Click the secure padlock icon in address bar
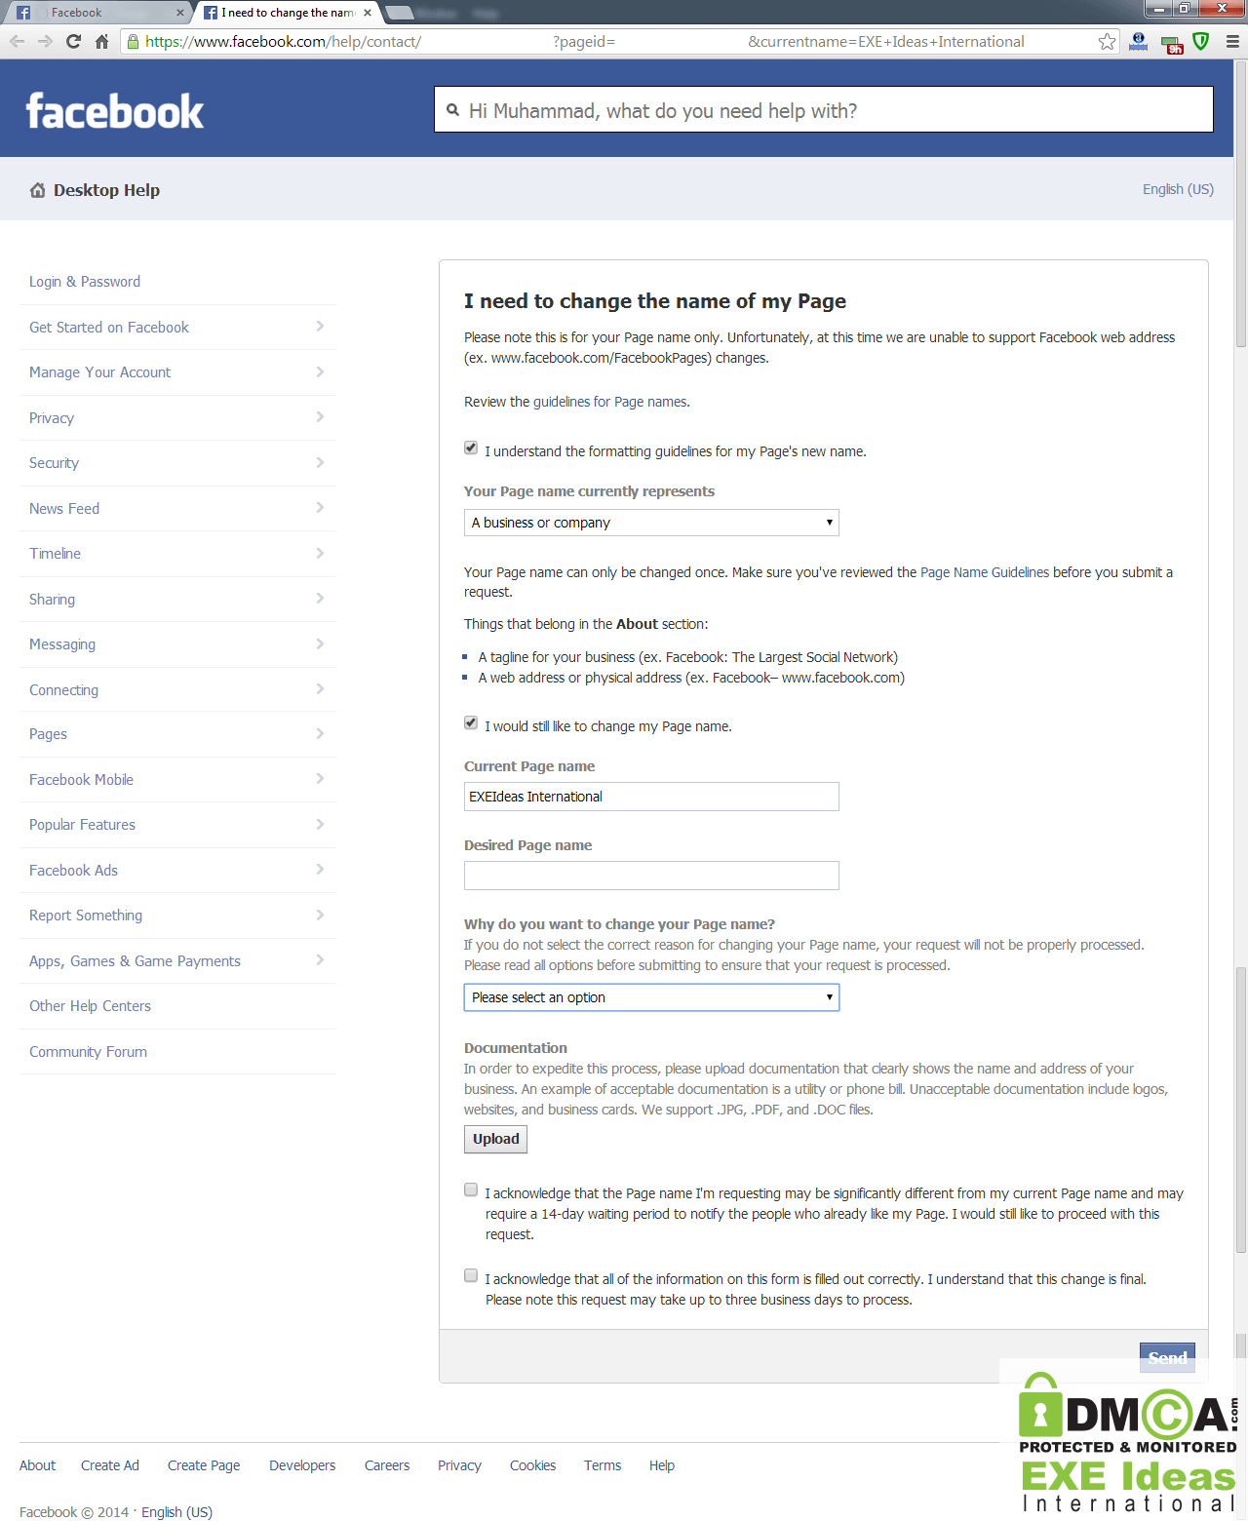This screenshot has height=1521, width=1248. pyautogui.click(x=134, y=41)
